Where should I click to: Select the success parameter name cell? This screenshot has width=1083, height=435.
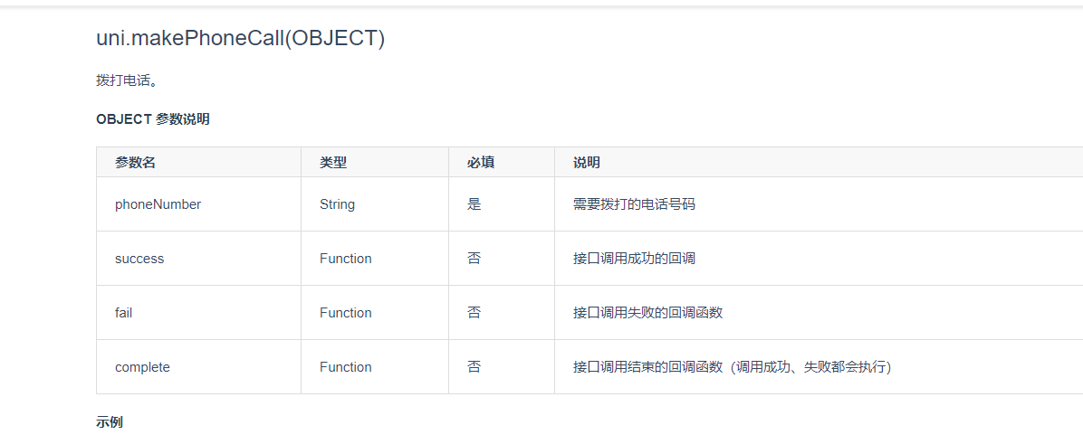pos(139,259)
